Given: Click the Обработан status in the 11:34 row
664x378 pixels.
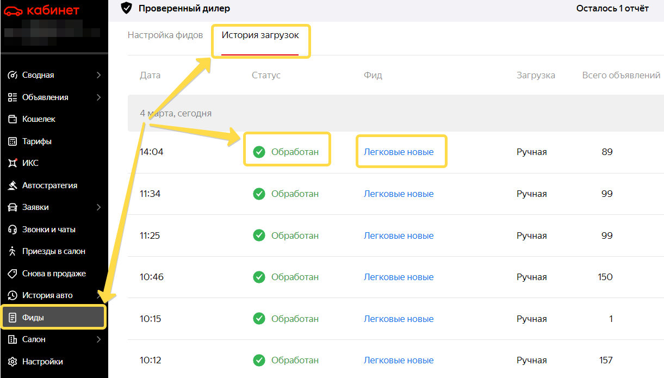Looking at the screenshot, I should pyautogui.click(x=294, y=194).
